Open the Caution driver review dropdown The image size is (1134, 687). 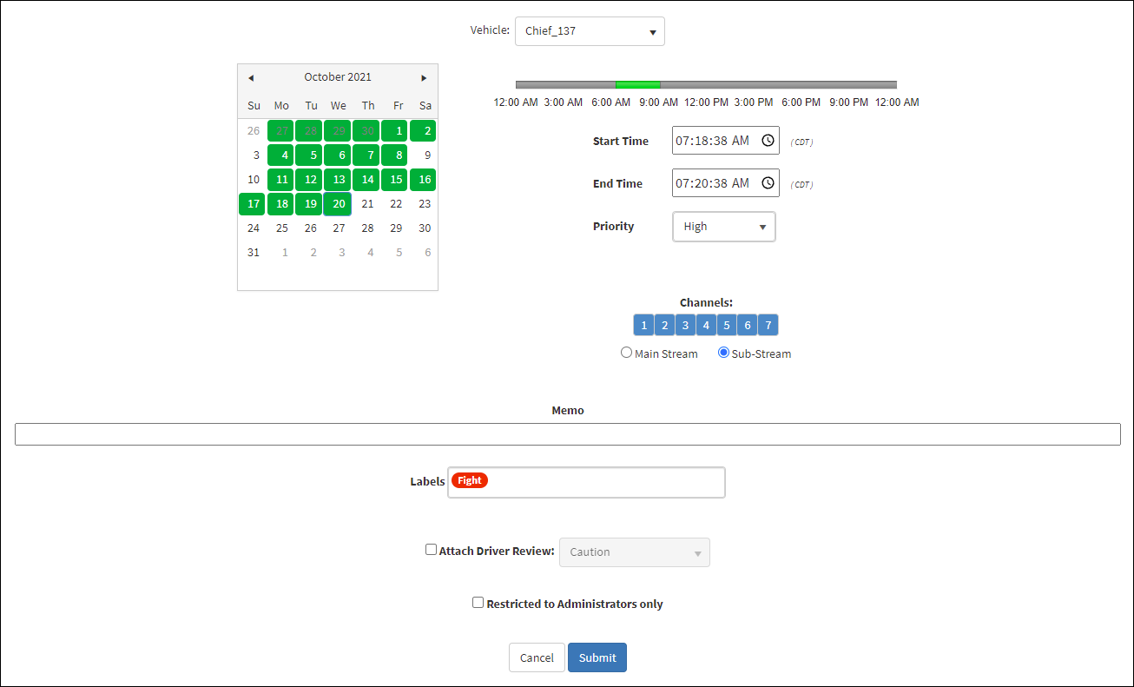(x=635, y=552)
